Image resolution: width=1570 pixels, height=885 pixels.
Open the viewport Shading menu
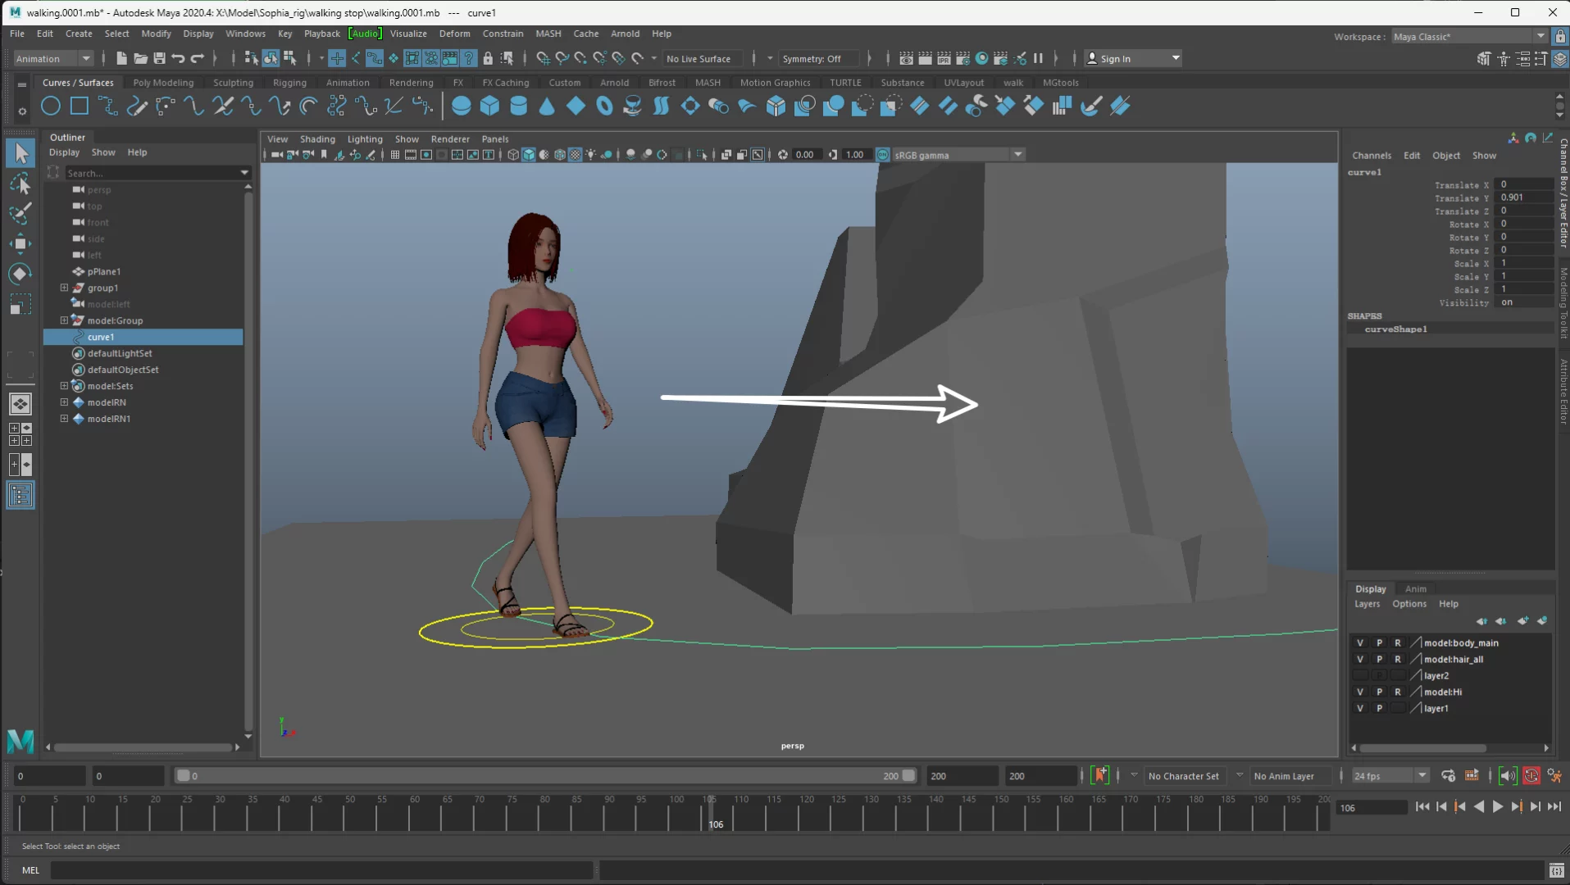click(317, 139)
